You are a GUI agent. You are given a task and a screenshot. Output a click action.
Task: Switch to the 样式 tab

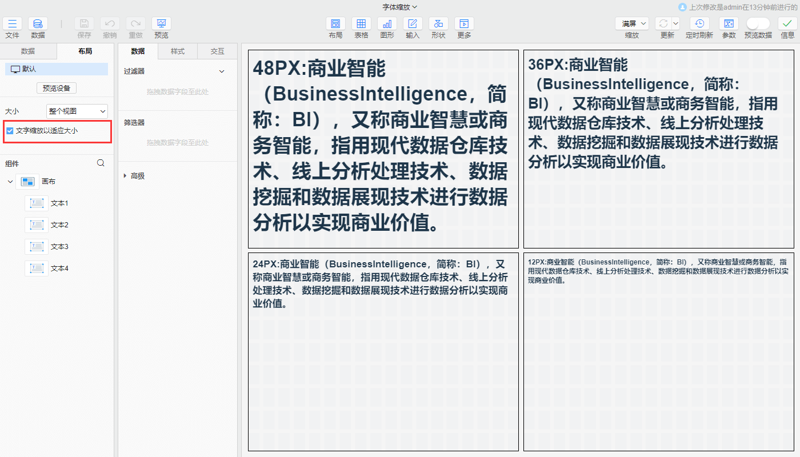178,51
